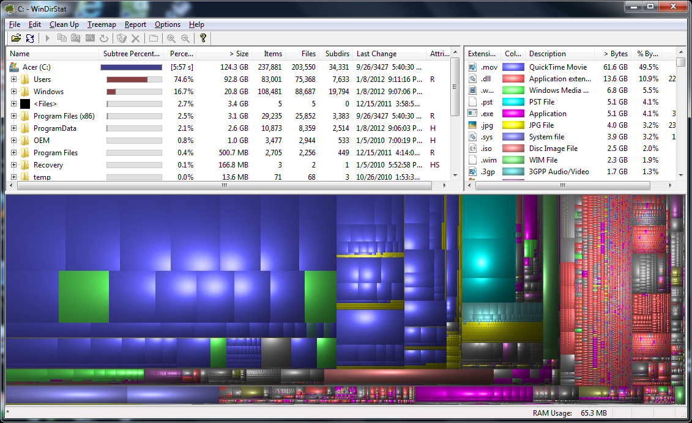Select the Zoom Out treemap icon
Viewport: 692px width, 423px height.
point(185,38)
